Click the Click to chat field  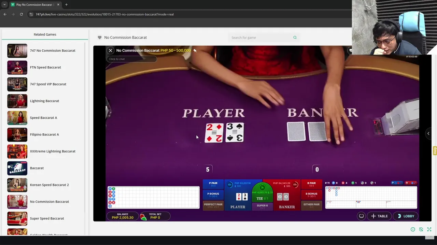click(x=131, y=59)
